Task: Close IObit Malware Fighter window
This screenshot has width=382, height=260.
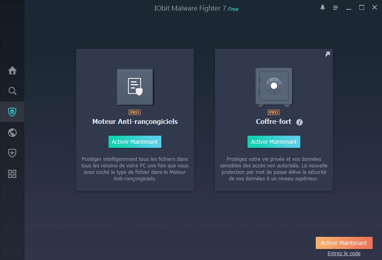Action: coord(375,8)
